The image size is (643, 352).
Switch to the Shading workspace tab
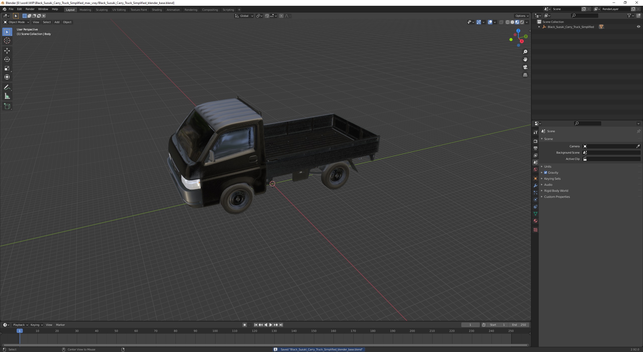[x=157, y=10]
